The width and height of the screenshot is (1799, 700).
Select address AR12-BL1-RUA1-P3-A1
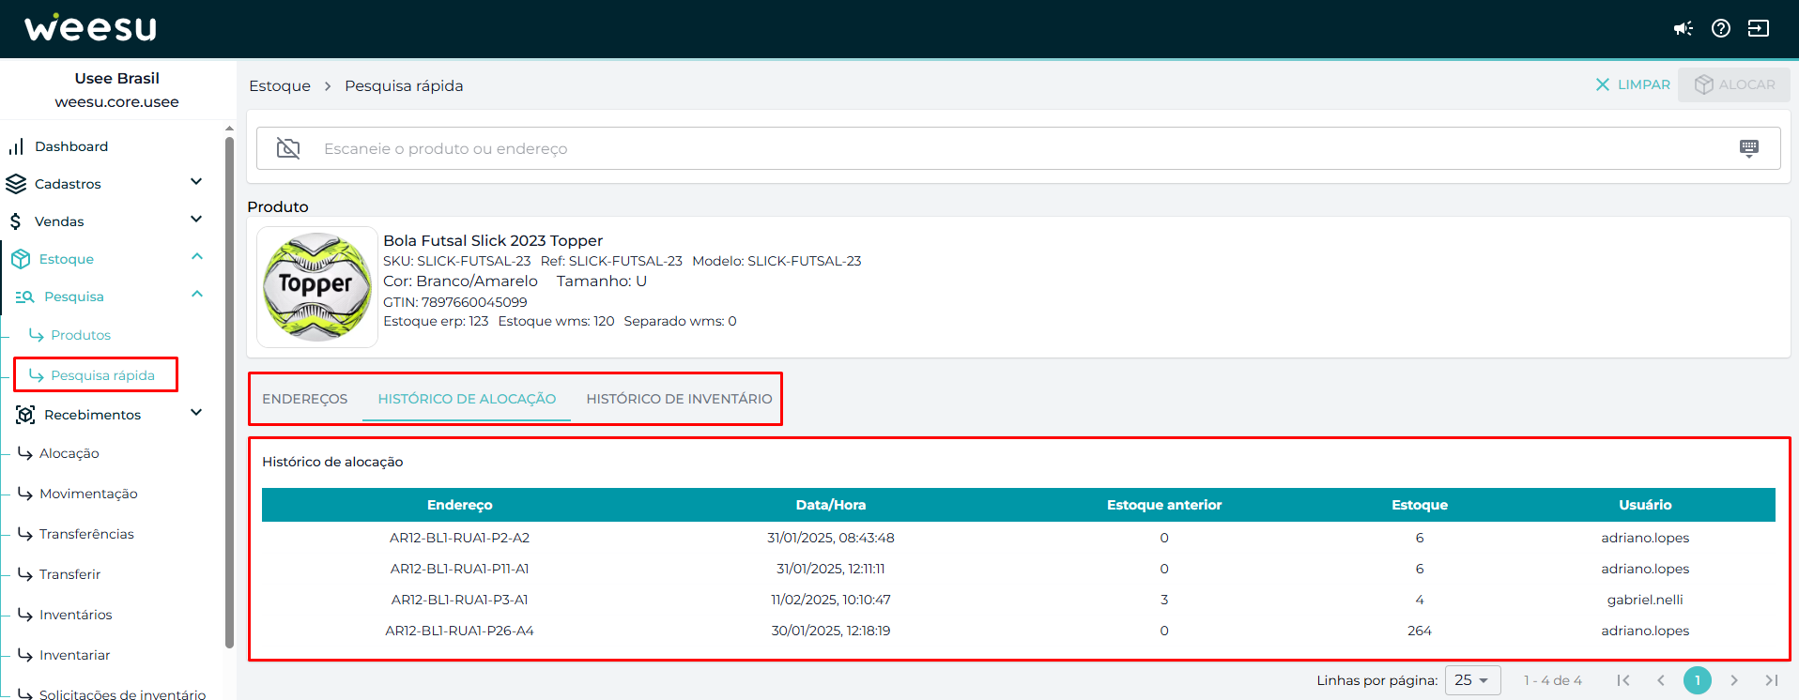[459, 600]
